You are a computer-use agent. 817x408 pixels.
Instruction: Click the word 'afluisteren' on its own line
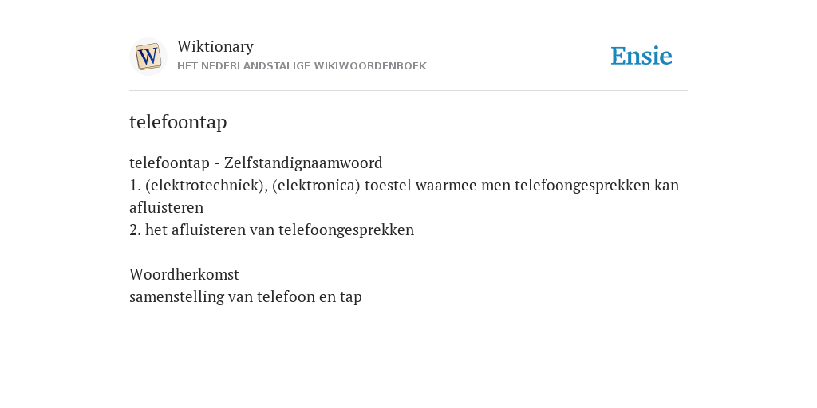pos(166,208)
